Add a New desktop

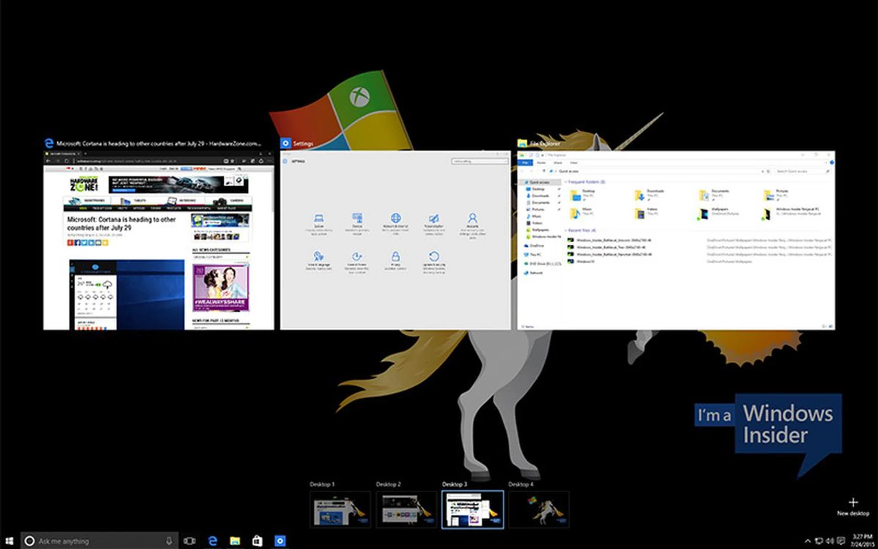point(853,506)
